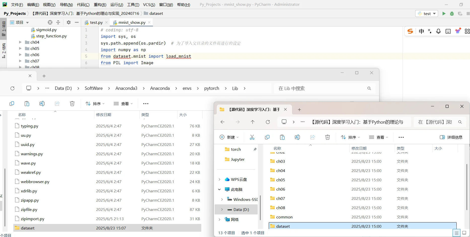Click the 在 Lib 中搜索 search box
Viewport: 470px width, 237px height.
[x=324, y=88]
